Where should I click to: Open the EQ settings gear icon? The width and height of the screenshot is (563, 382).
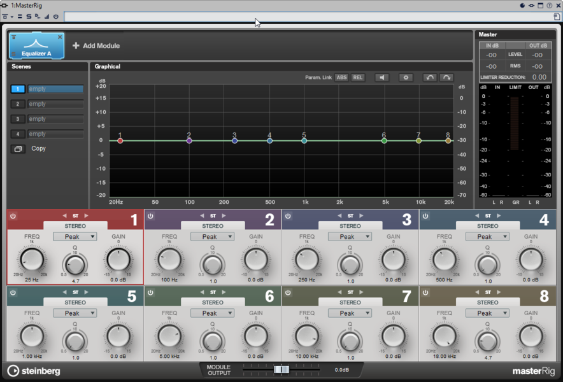click(x=406, y=78)
